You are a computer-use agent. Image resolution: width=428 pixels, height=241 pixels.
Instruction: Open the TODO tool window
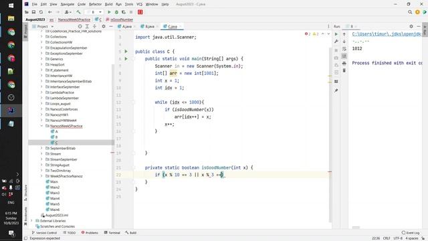pos(70,233)
